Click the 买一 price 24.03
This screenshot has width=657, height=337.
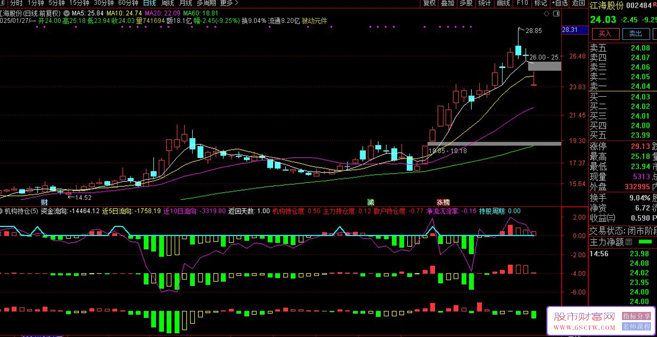pos(640,97)
